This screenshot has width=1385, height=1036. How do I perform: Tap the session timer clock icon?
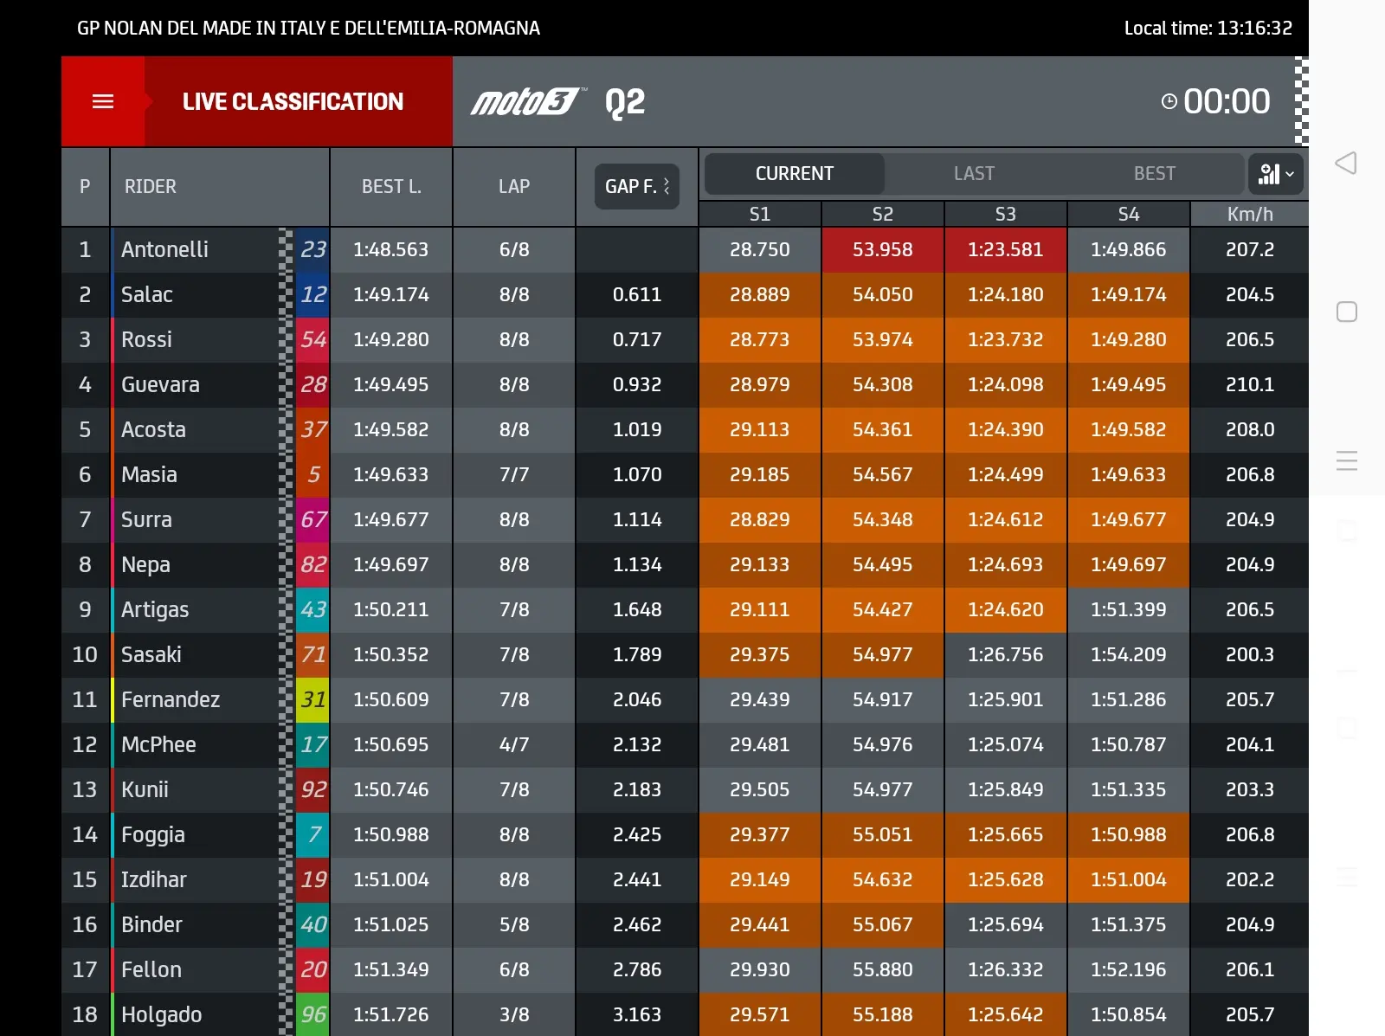click(1169, 102)
